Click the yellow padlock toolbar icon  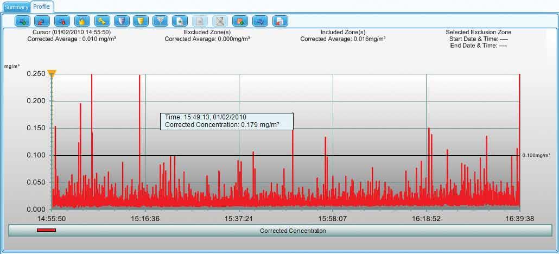(82, 21)
